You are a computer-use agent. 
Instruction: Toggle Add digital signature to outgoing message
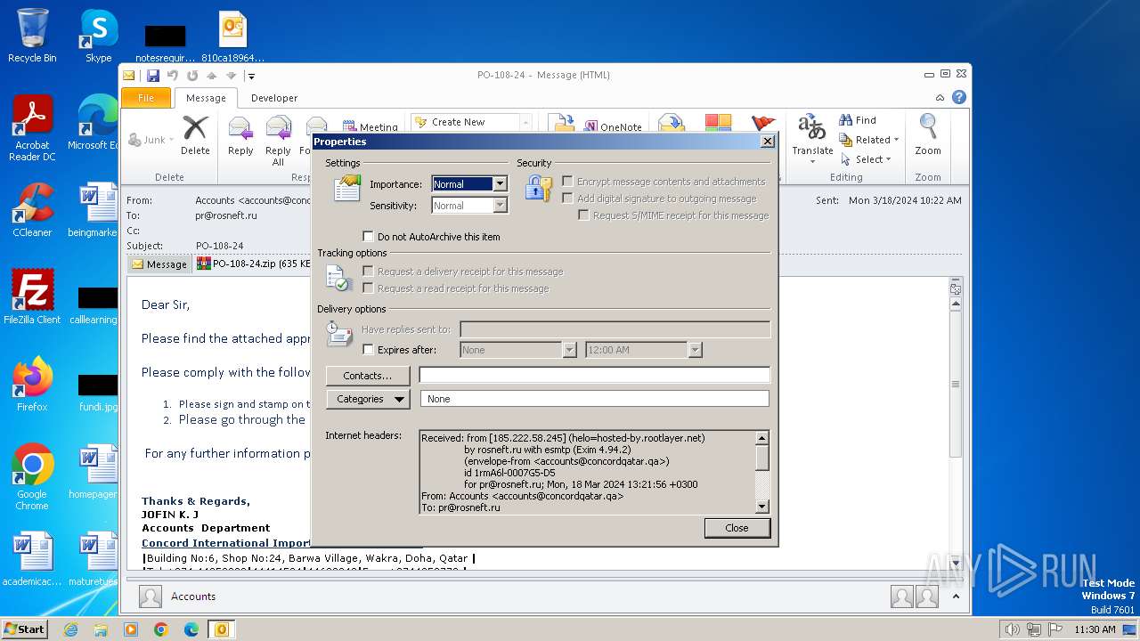click(x=567, y=199)
